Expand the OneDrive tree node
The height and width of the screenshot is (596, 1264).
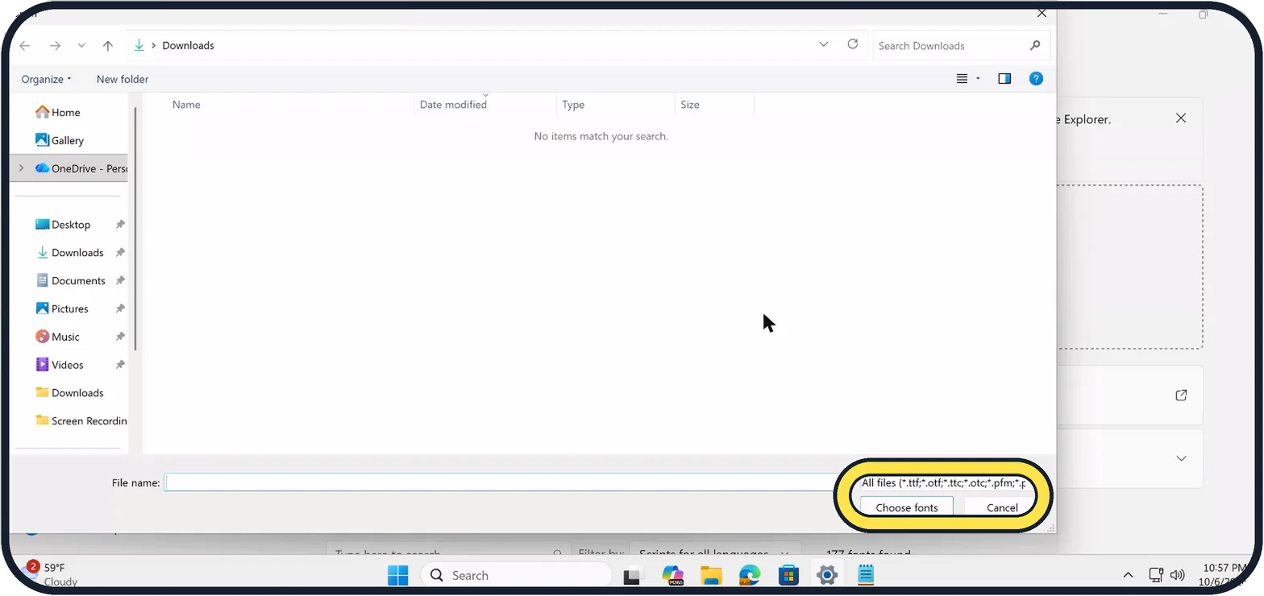[21, 168]
